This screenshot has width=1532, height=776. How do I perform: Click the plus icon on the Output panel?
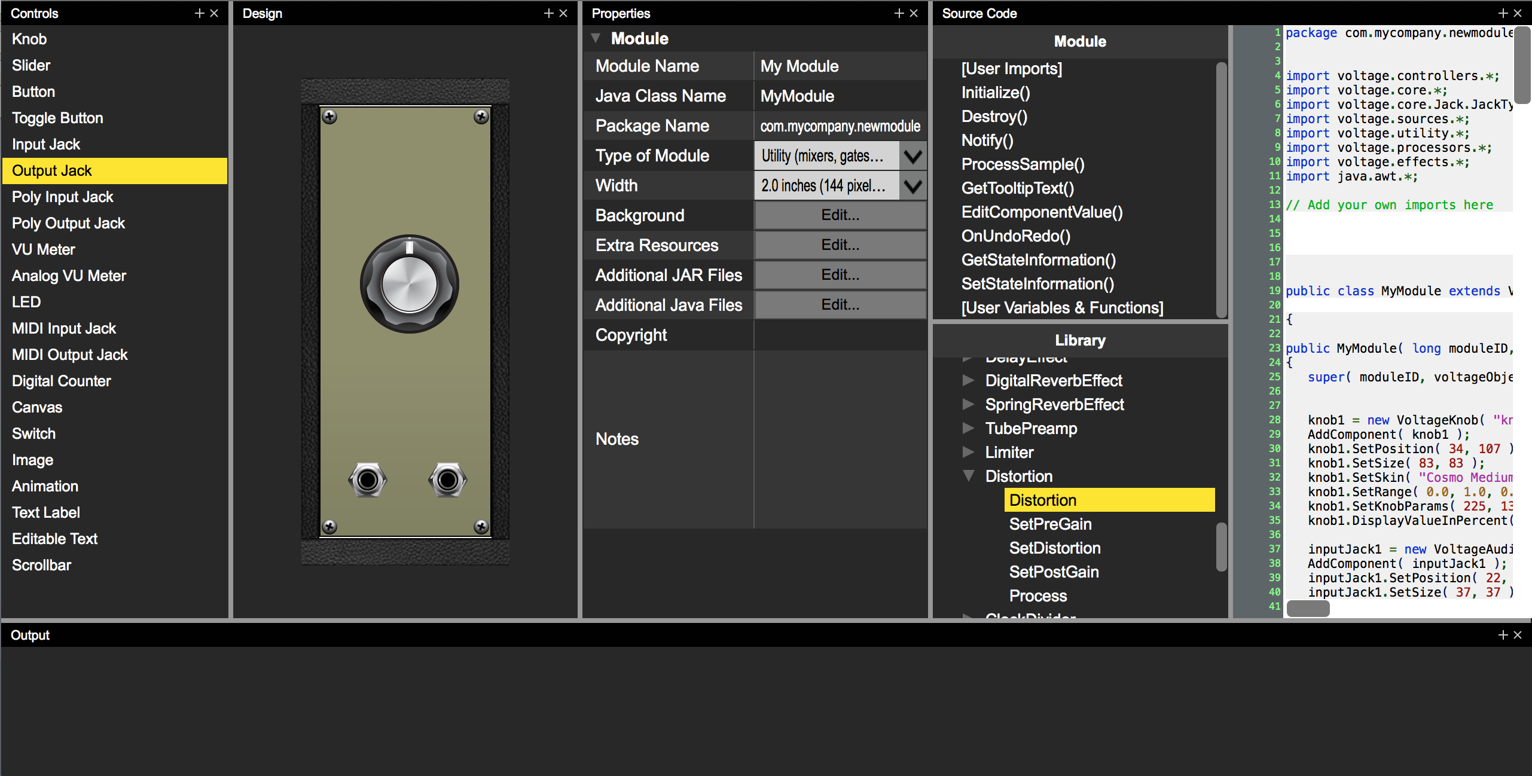(x=1503, y=634)
